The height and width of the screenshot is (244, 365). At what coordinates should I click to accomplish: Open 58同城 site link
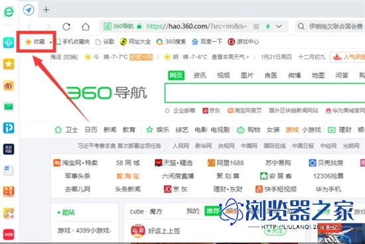tap(128, 163)
